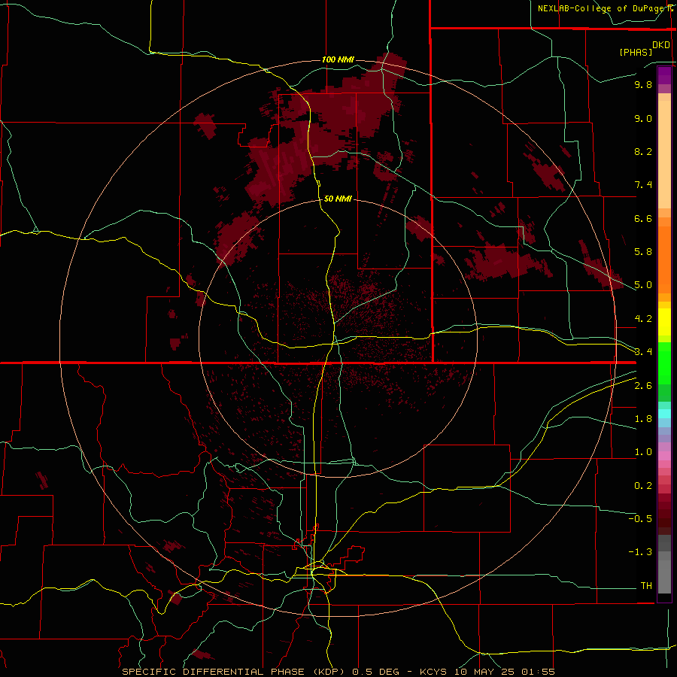Click the -1.3 value on color scale

[640, 552]
